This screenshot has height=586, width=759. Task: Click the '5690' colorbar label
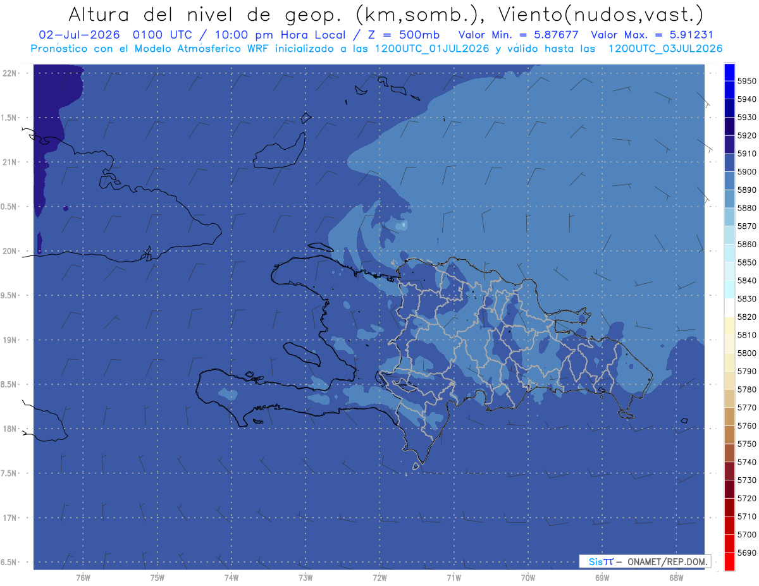[747, 552]
